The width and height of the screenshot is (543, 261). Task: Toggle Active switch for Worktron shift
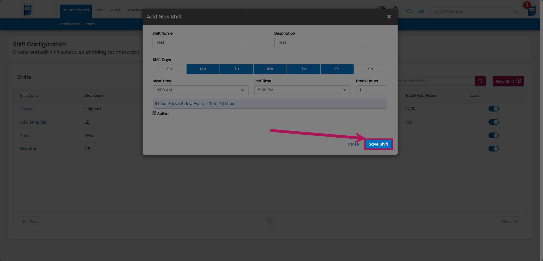(x=493, y=149)
